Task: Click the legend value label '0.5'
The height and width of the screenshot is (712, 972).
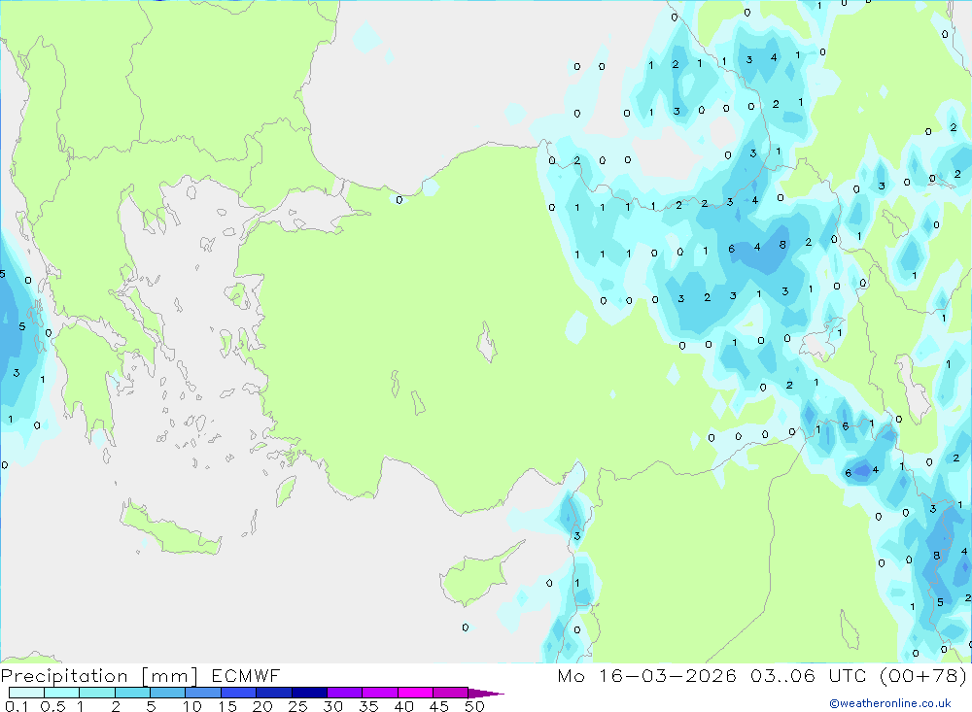Action: coord(52,706)
